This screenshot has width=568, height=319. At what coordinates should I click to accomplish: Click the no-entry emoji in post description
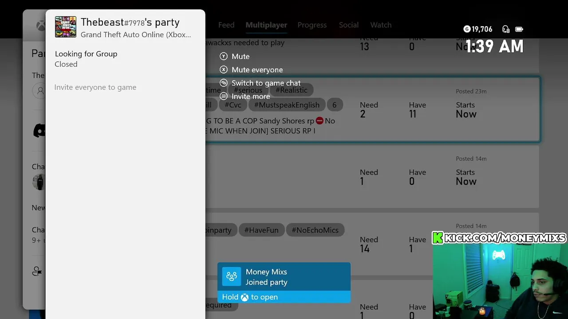coord(319,121)
